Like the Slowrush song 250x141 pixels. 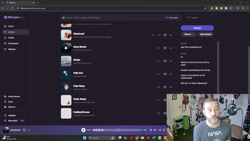165,35
